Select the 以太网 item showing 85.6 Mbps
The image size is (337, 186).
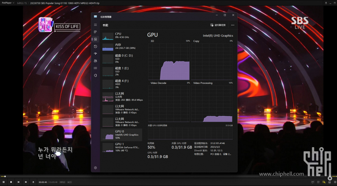(x=122, y=96)
